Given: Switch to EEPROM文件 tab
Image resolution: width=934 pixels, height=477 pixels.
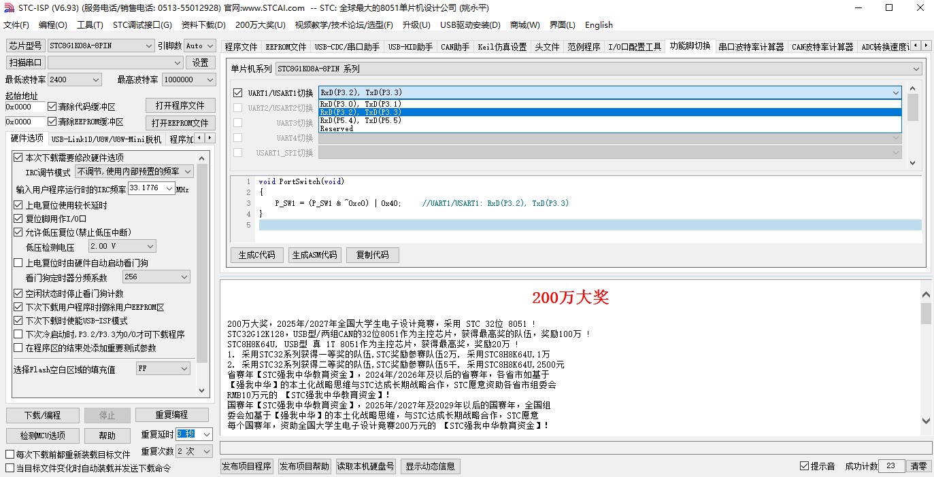Looking at the screenshot, I should point(286,47).
